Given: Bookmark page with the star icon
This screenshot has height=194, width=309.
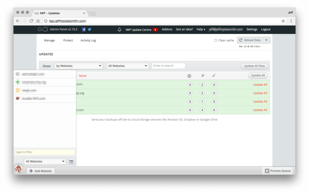Looking at the screenshot, I should coord(283,21).
